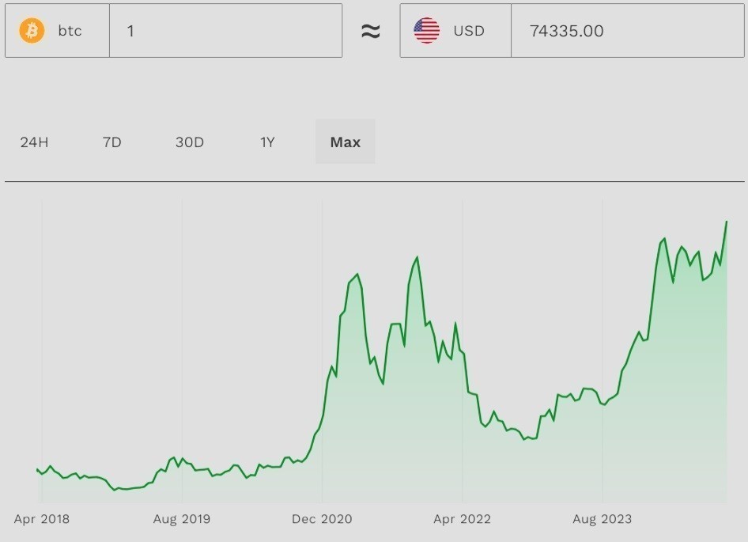Click the orange Bitcoin logo icon
748x542 pixels.
[x=32, y=31]
